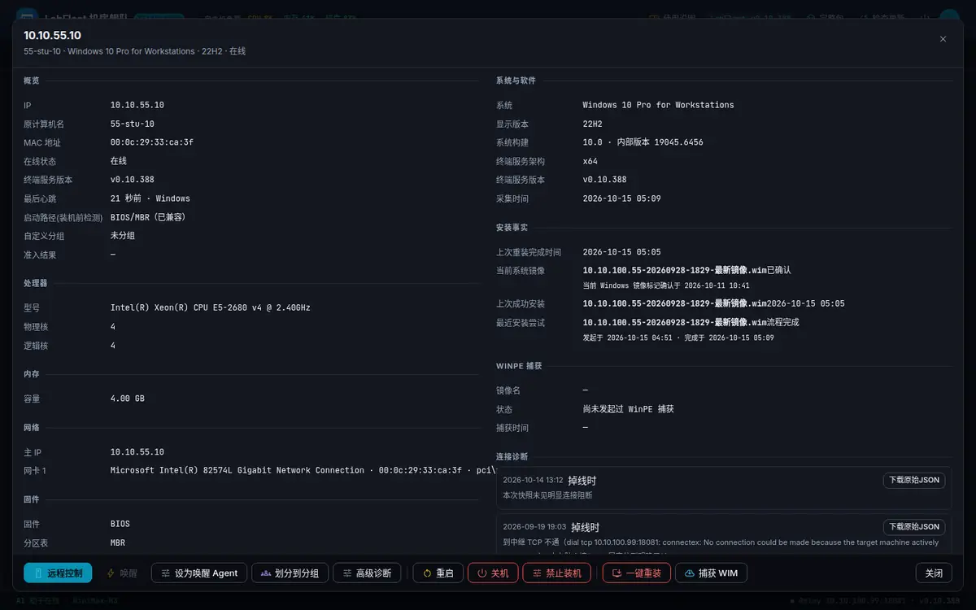
Task: Click the 唤醒 wake button
Action: [121, 573]
